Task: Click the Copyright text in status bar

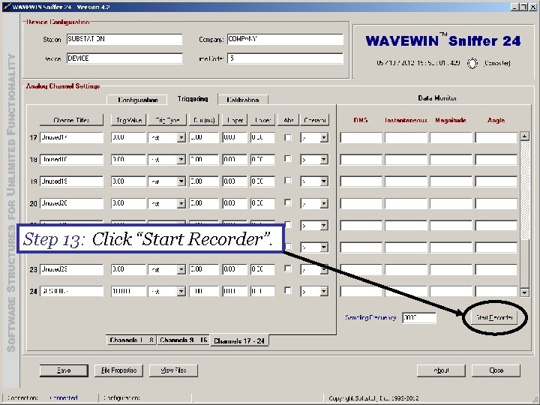Action: pyautogui.click(x=373, y=398)
